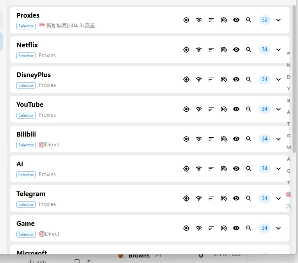Run delay test for Netflix group
This screenshot has height=263, width=298.
(x=199, y=50)
